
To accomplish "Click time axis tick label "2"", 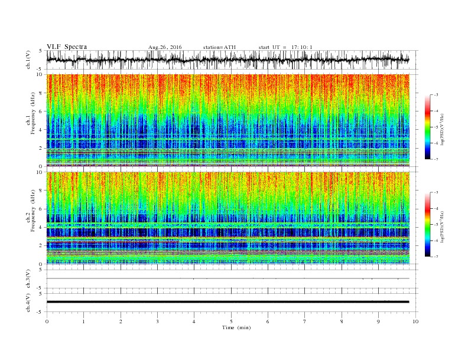I will pos(121,321).
